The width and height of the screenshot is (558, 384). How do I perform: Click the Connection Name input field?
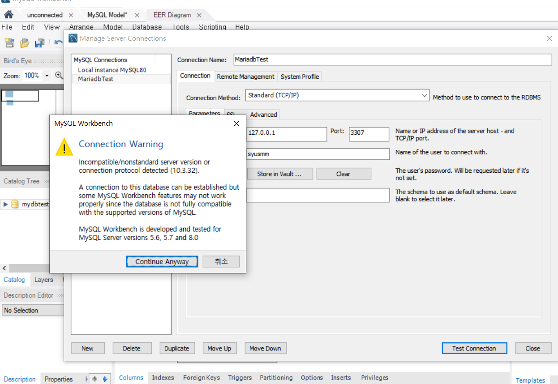click(x=393, y=59)
